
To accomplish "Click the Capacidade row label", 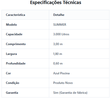I will (14, 34).
